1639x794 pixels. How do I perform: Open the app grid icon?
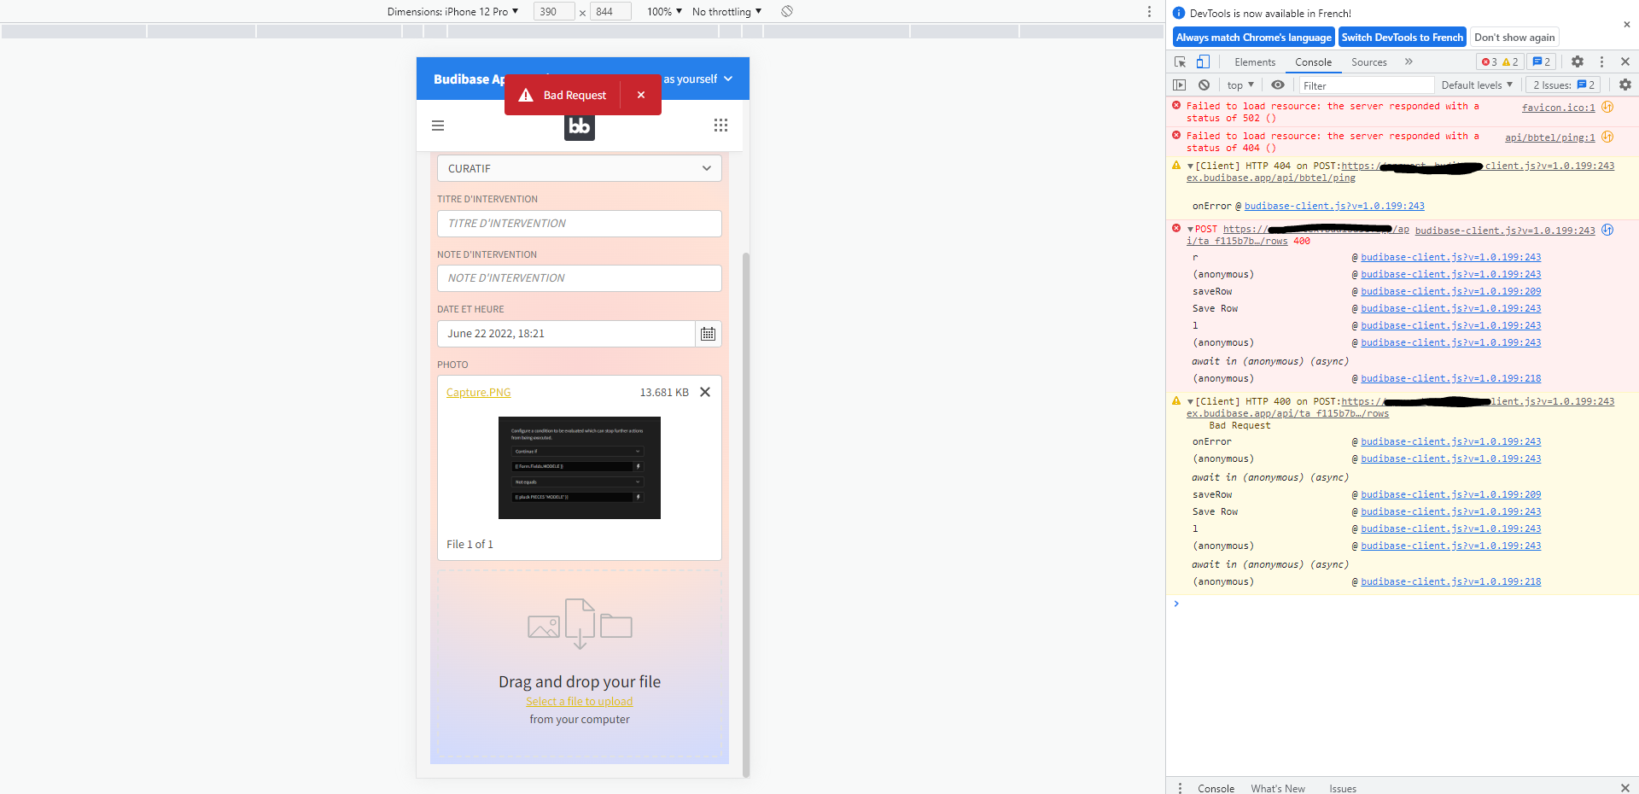coord(720,126)
